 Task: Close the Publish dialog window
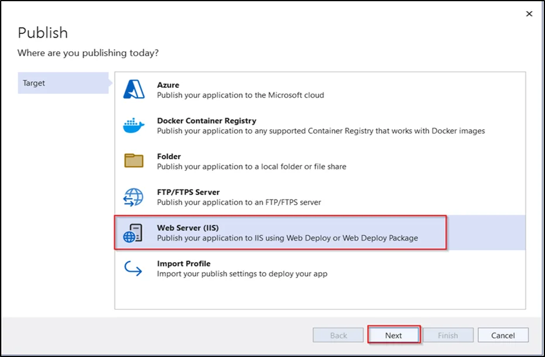529,13
